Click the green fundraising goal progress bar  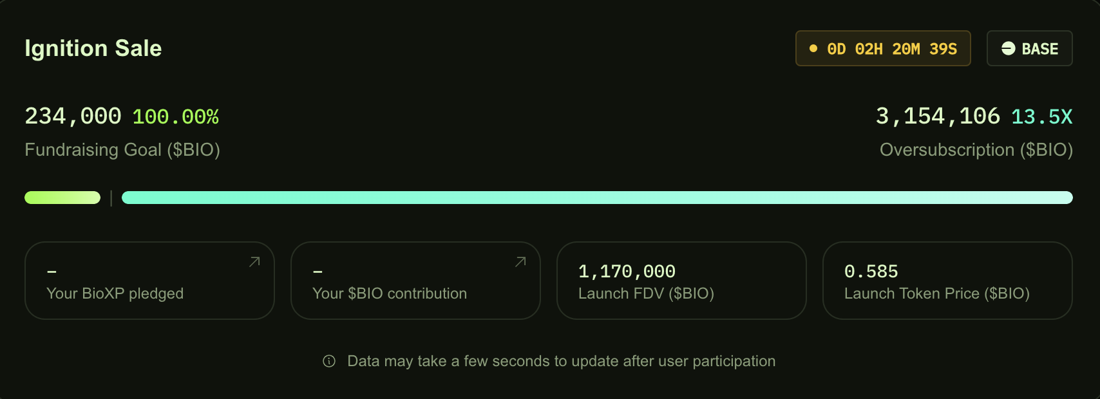62,198
